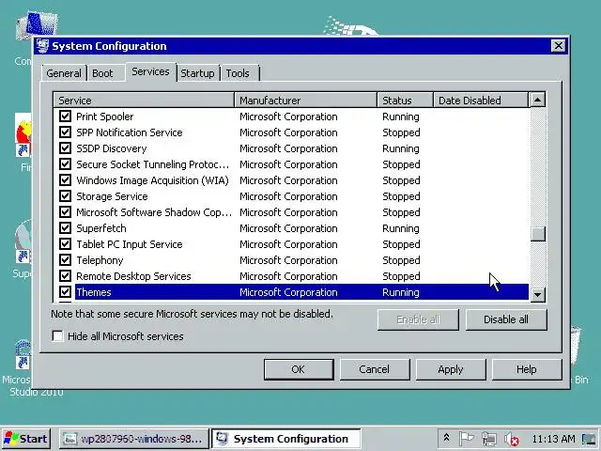Select the SSDP Discovery service name
This screenshot has width=601, height=451.
tap(111, 148)
